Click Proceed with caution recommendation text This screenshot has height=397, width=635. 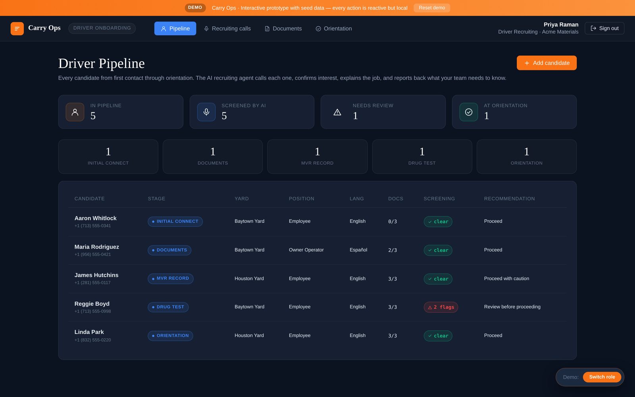pos(506,279)
